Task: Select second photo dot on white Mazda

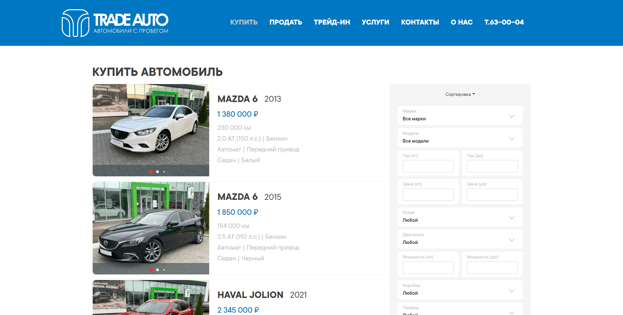Action: click(x=157, y=172)
